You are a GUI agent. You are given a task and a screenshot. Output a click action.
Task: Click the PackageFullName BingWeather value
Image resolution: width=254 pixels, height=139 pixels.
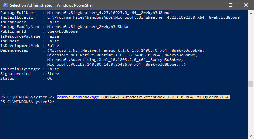(x=109, y=13)
